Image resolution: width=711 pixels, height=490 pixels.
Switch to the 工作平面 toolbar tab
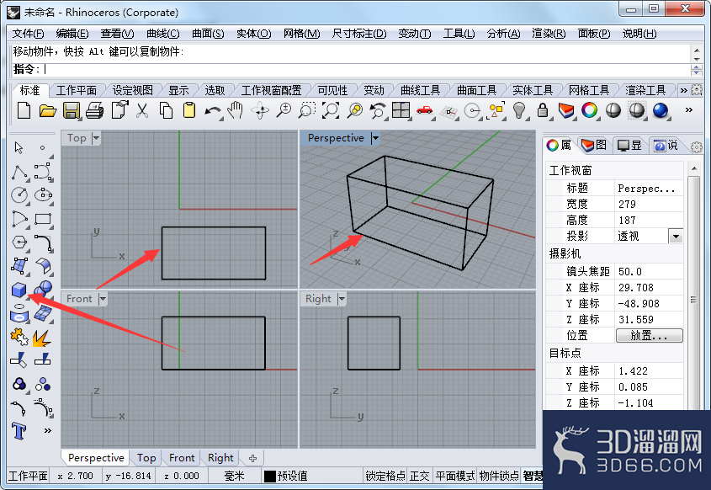pyautogui.click(x=77, y=90)
